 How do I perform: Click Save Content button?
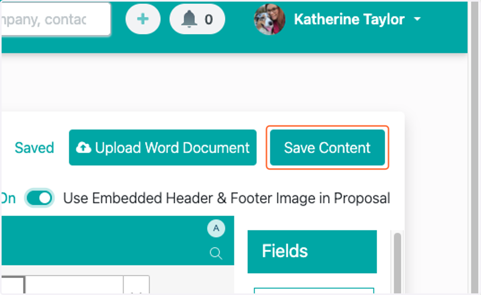[327, 148]
